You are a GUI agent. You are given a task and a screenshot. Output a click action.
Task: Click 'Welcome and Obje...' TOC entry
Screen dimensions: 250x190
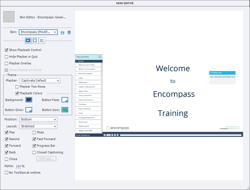(x=88, y=65)
